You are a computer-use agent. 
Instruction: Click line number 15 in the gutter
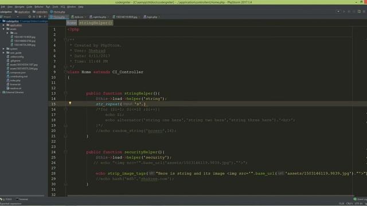tap(53, 104)
